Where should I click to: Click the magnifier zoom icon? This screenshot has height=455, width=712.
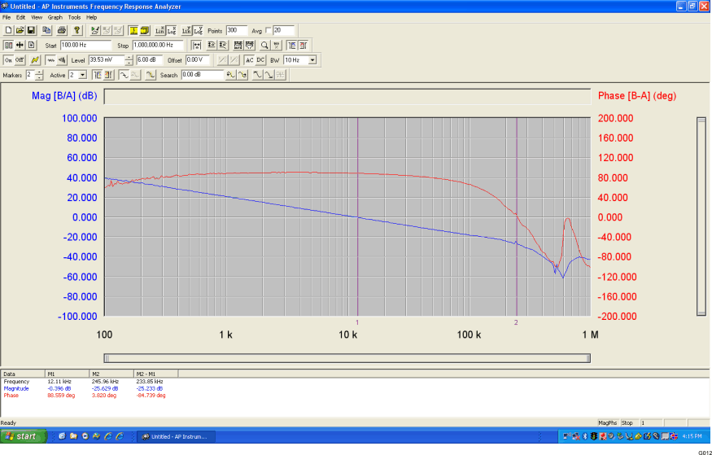[x=264, y=46]
